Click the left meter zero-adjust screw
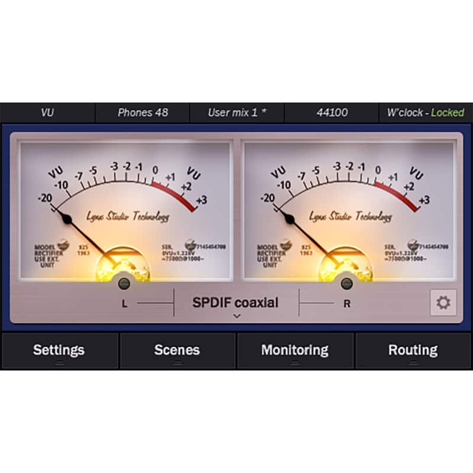 click(x=124, y=283)
